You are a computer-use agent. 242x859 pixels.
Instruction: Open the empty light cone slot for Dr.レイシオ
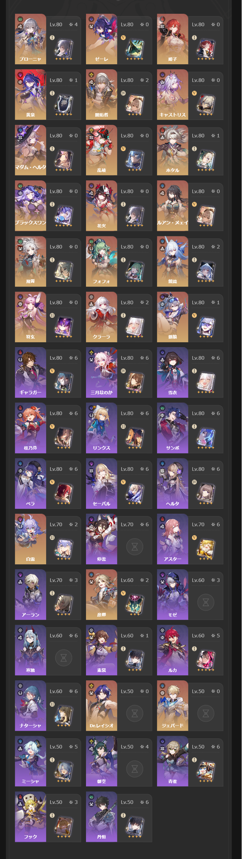pos(135,713)
